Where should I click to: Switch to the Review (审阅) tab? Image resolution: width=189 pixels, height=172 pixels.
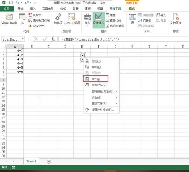87,9
